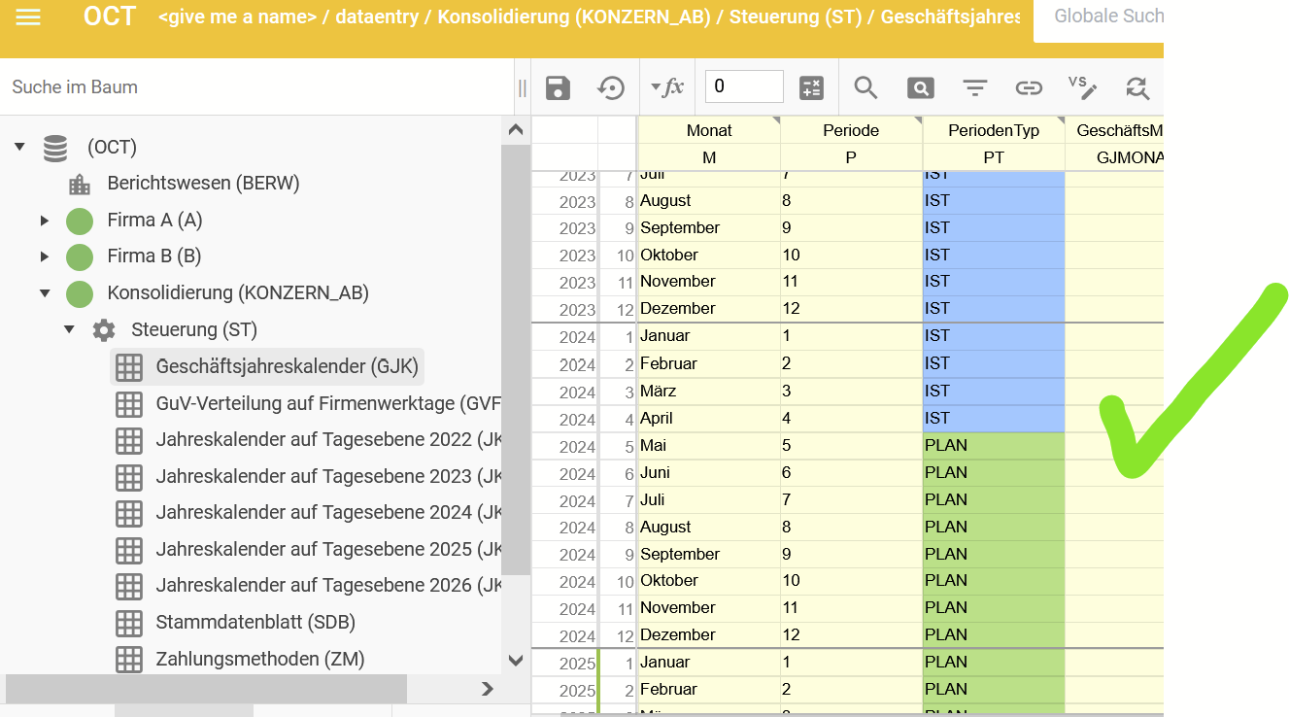Open the calculator icon next to value field
The height and width of the screenshot is (717, 1289).
811,87
